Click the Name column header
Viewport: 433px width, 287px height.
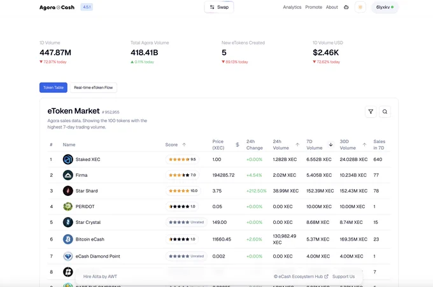coord(69,144)
